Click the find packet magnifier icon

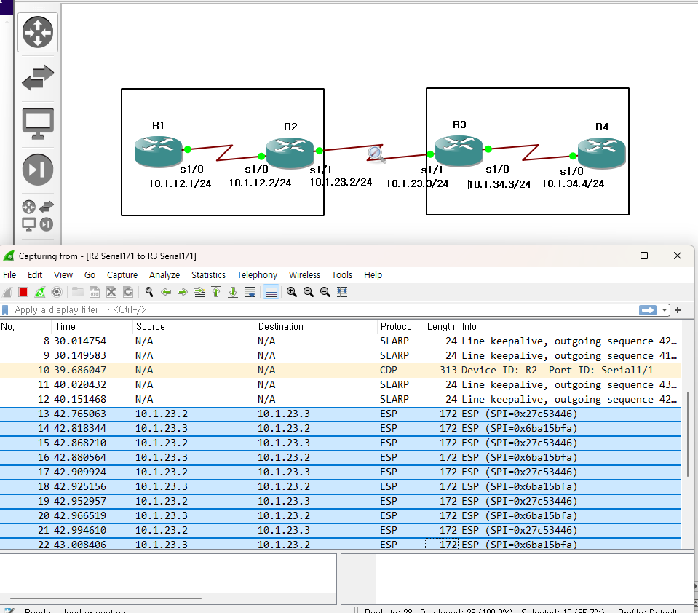pyautogui.click(x=148, y=292)
